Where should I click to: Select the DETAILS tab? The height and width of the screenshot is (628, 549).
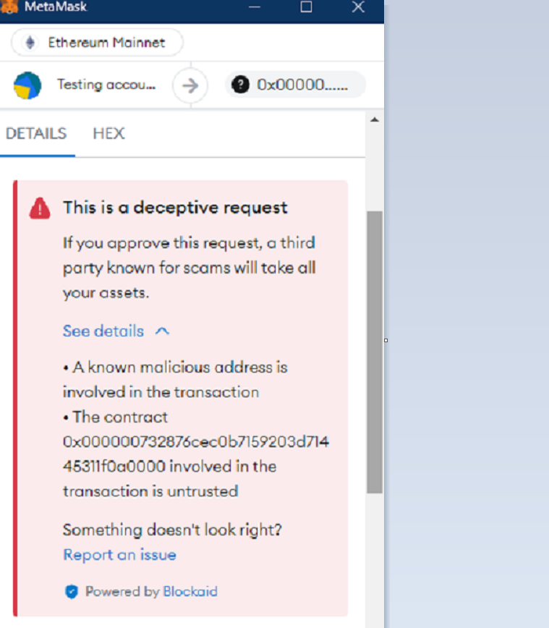coord(36,133)
